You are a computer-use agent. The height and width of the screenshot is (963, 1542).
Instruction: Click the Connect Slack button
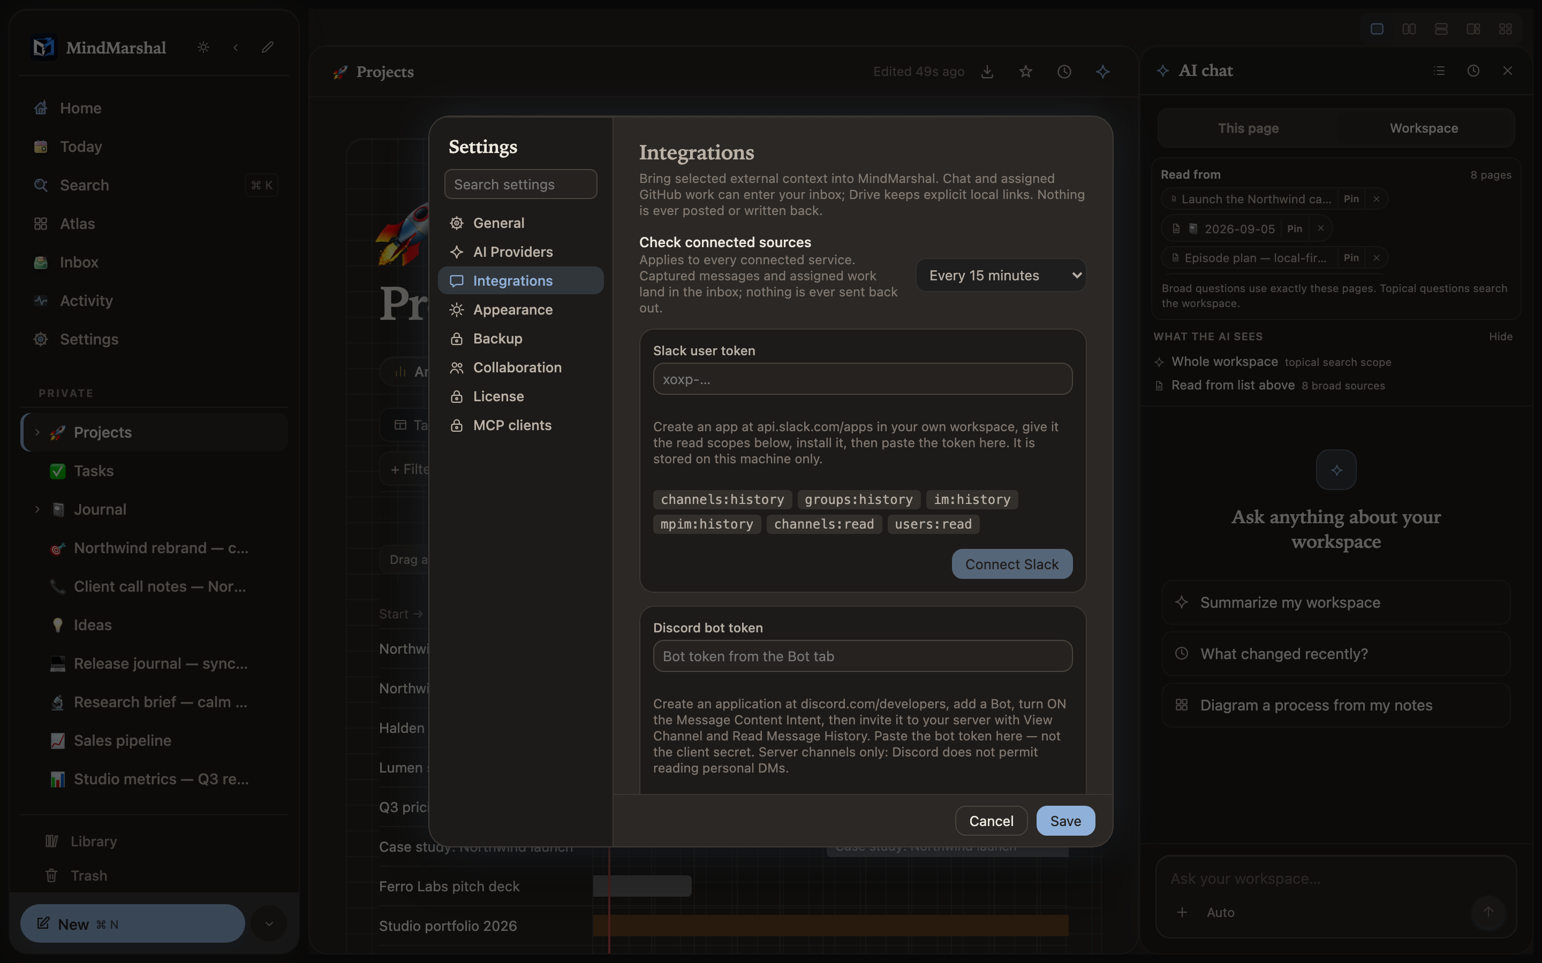[x=1012, y=564]
